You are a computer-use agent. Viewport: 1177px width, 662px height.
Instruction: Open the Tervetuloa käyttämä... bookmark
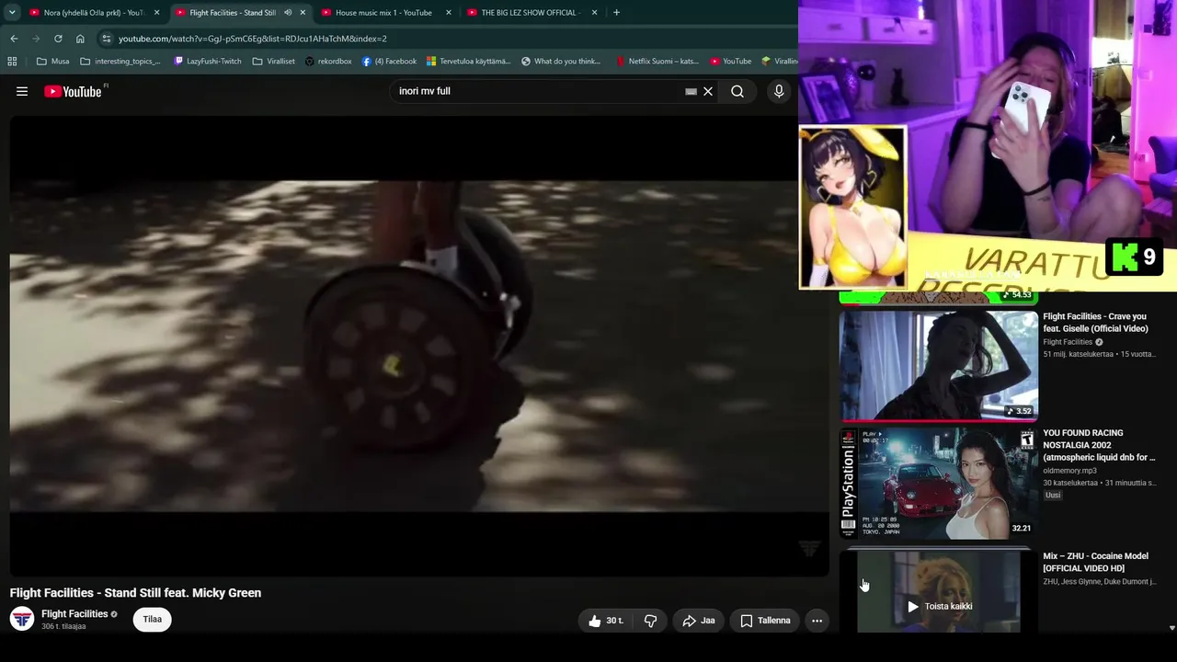[x=468, y=62]
